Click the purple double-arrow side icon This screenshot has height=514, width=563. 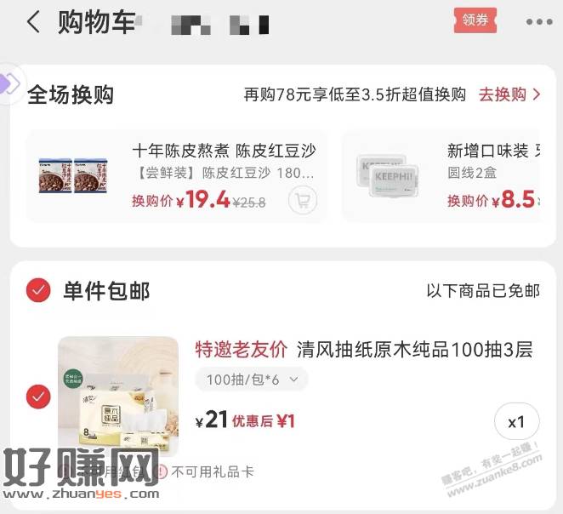(x=10, y=83)
